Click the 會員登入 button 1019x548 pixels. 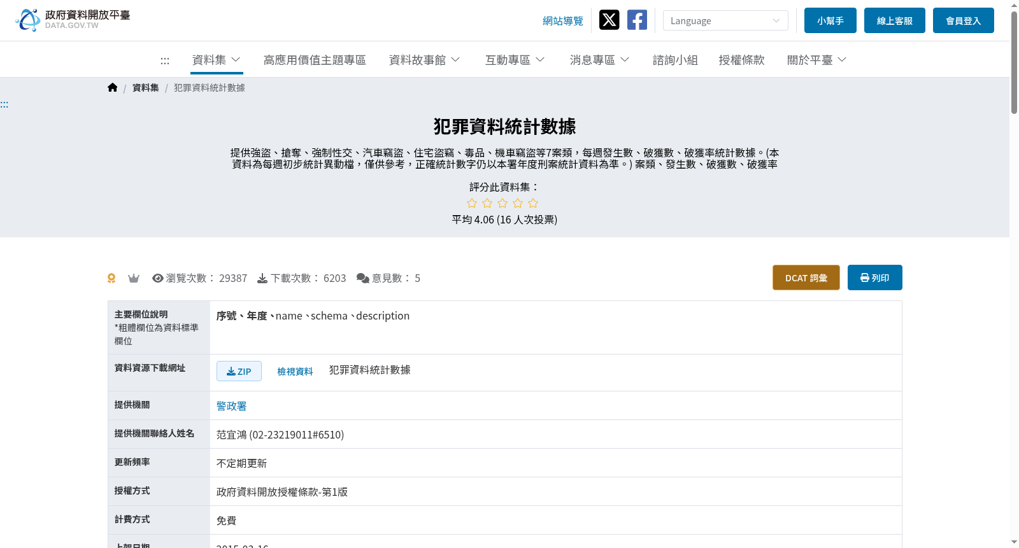click(964, 20)
